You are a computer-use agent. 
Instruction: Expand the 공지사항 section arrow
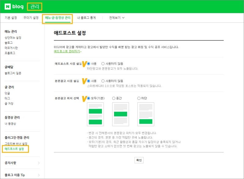(38, 163)
